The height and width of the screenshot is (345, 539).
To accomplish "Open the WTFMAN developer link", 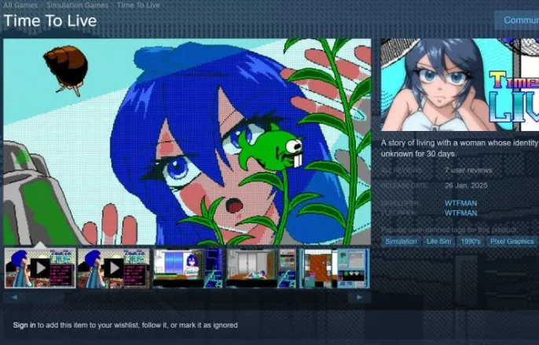I will [x=460, y=203].
